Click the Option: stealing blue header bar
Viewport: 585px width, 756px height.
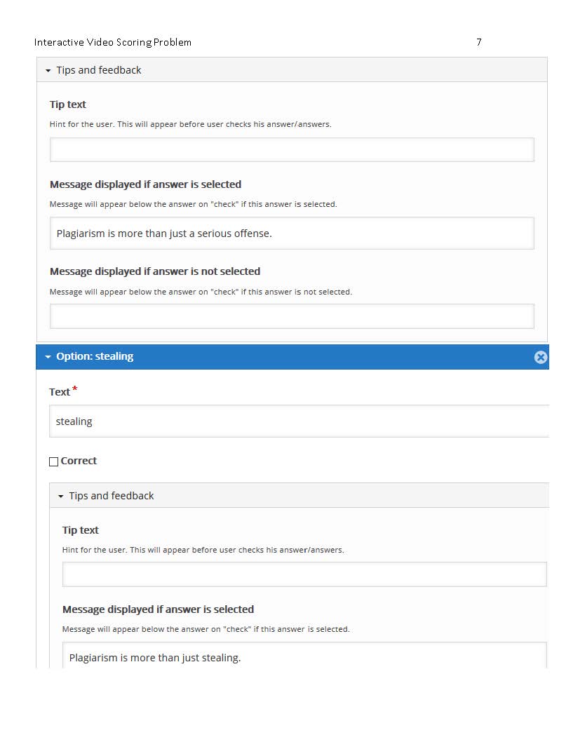292,357
